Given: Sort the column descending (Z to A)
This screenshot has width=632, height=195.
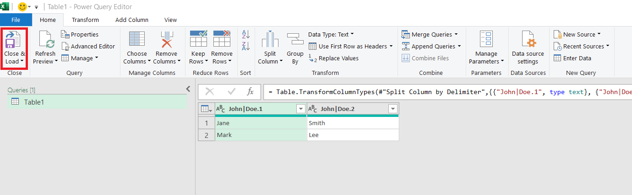Looking at the screenshot, I should (245, 46).
